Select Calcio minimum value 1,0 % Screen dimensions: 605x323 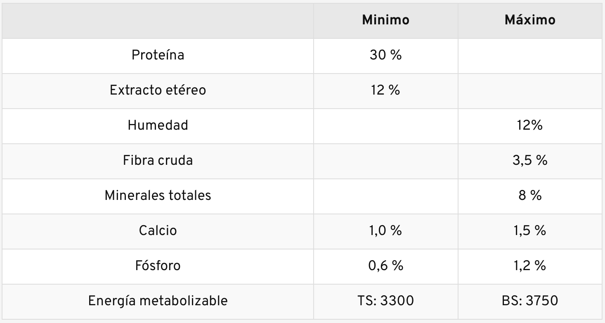pyautogui.click(x=385, y=230)
